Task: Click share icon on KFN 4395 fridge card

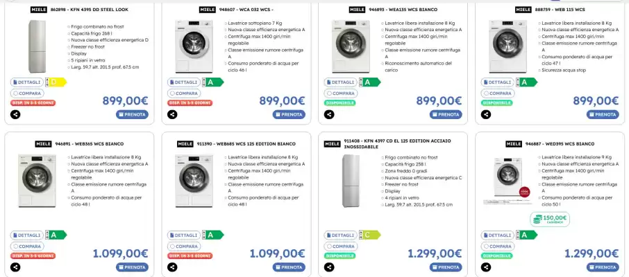Action: (15, 115)
